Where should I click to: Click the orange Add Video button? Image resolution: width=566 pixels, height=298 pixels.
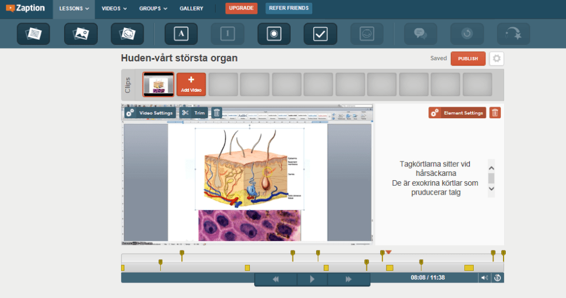pyautogui.click(x=191, y=85)
